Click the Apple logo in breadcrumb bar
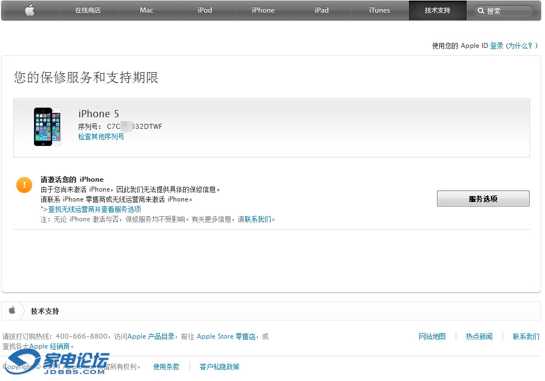This screenshot has width=545, height=381. [12, 311]
